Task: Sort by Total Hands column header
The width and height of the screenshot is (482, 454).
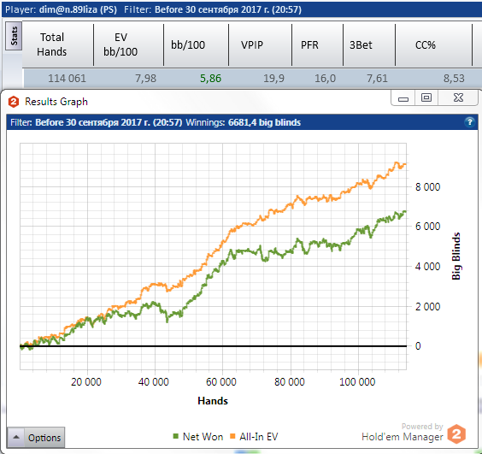Action: pyautogui.click(x=58, y=44)
